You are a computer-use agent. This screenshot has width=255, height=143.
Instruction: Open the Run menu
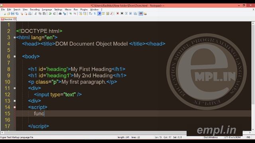point(76,10)
